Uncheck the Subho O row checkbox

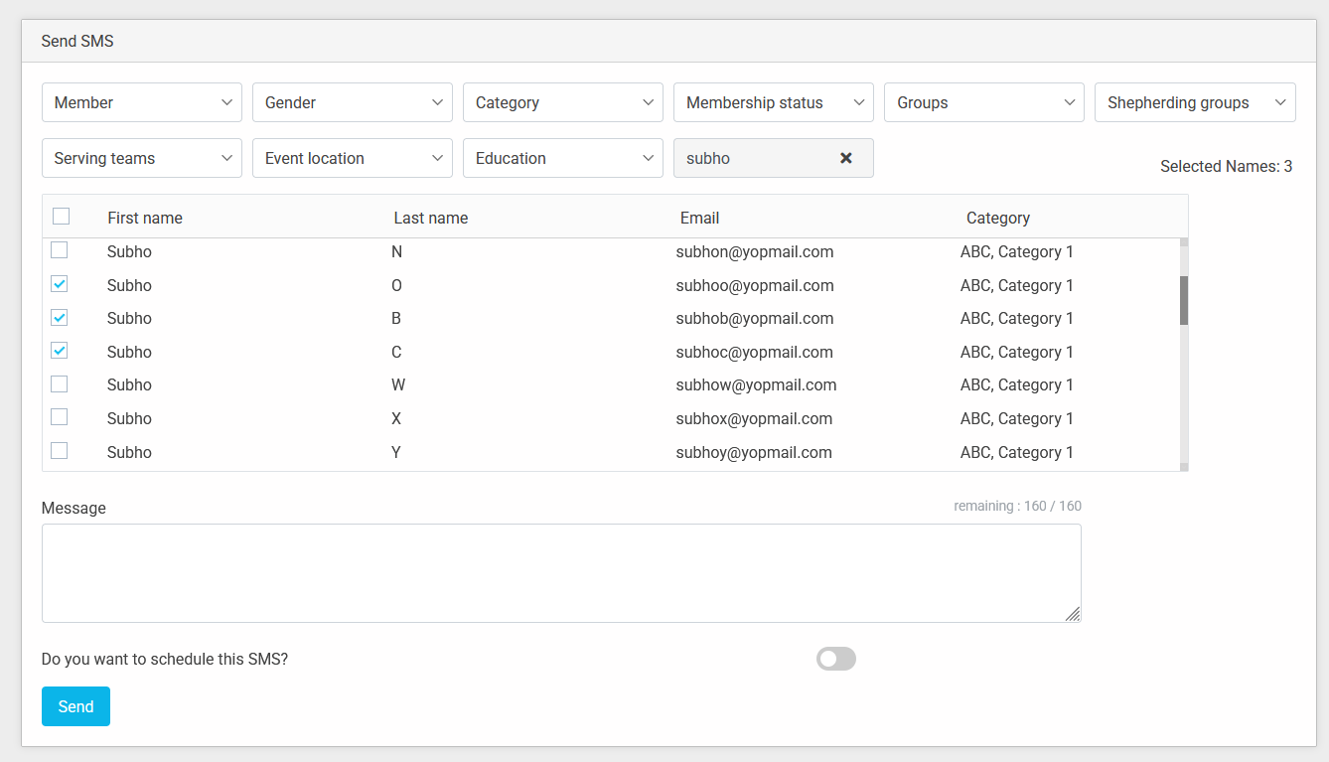pos(60,284)
